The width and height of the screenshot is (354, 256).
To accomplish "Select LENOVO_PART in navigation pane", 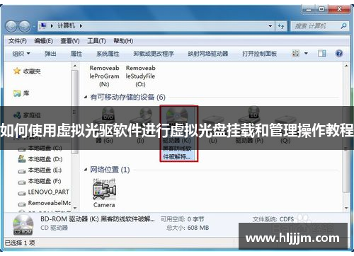I will 49,192.
